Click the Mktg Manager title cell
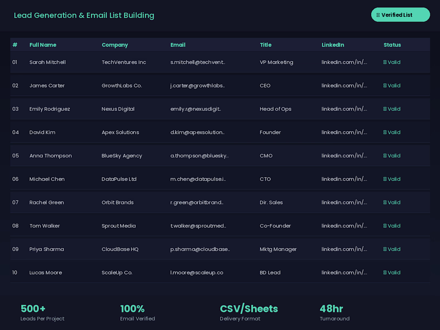Image resolution: width=440 pixels, height=330 pixels. click(x=278, y=249)
